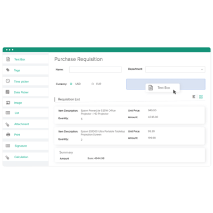Click the blue highlighted drop zone
Screen dimensions: 213x213
point(166,84)
